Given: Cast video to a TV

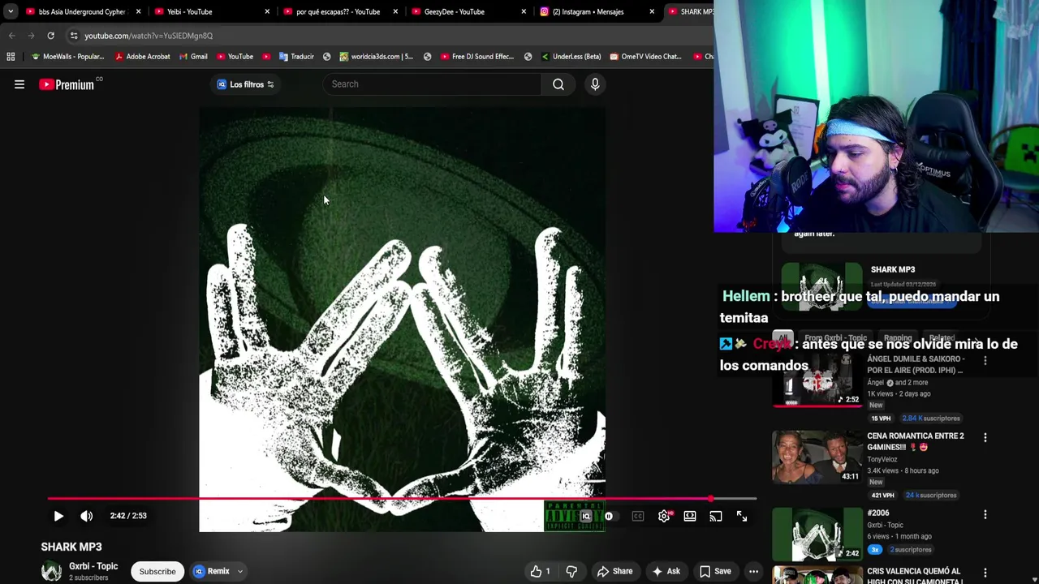Looking at the screenshot, I should tap(716, 516).
